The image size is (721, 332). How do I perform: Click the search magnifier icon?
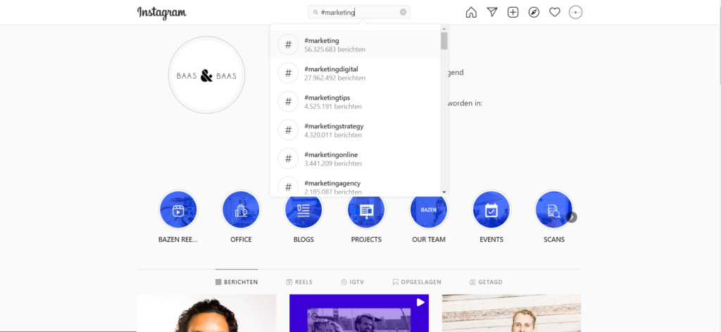(x=315, y=13)
